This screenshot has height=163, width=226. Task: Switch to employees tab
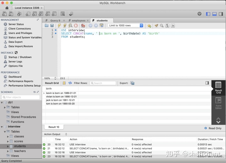coord(78,20)
